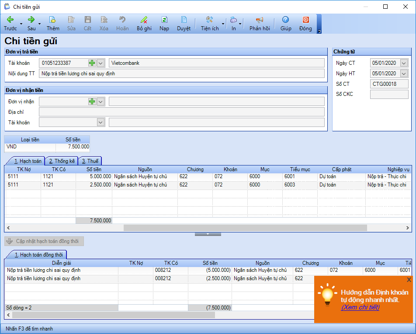Expand the Ngày CT date dropdown

(403, 63)
